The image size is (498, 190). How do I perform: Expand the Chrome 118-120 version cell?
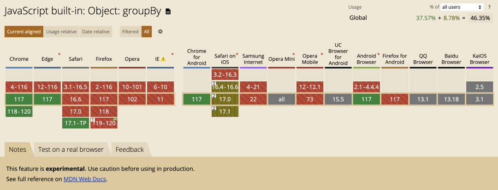click(x=19, y=111)
